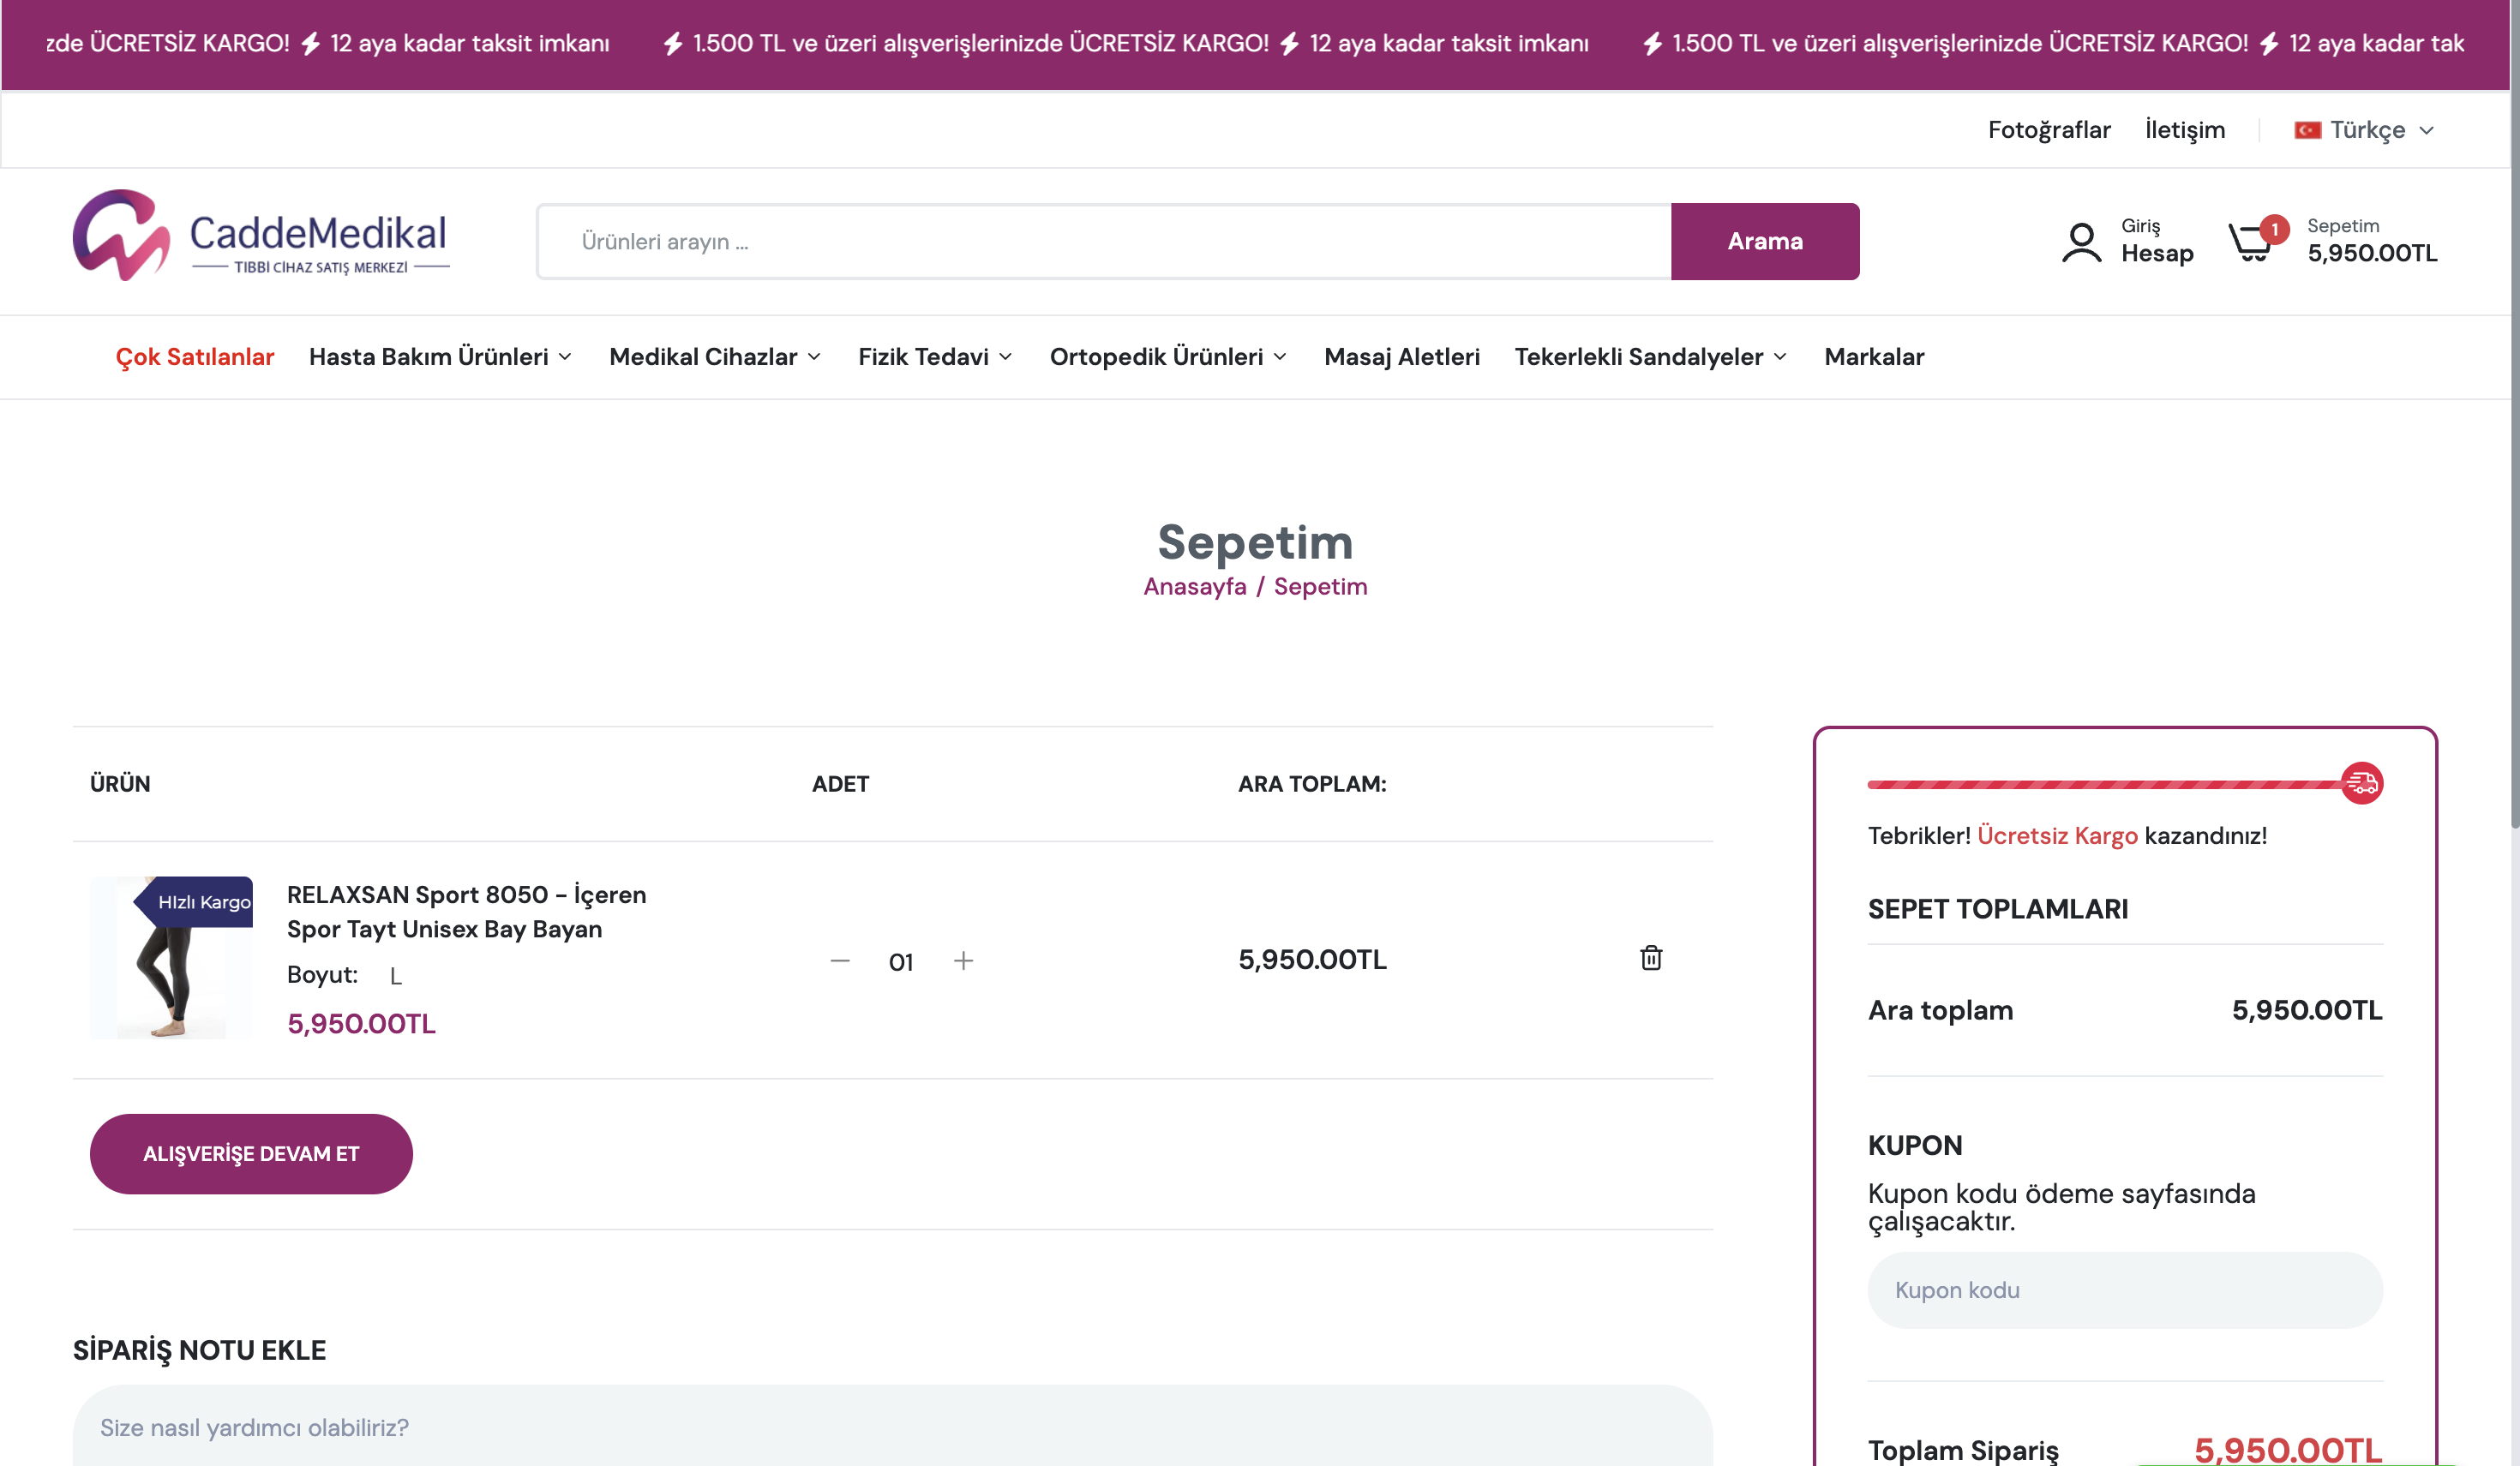Click the ADET column header
The height and width of the screenshot is (1466, 2520).
(x=840, y=783)
